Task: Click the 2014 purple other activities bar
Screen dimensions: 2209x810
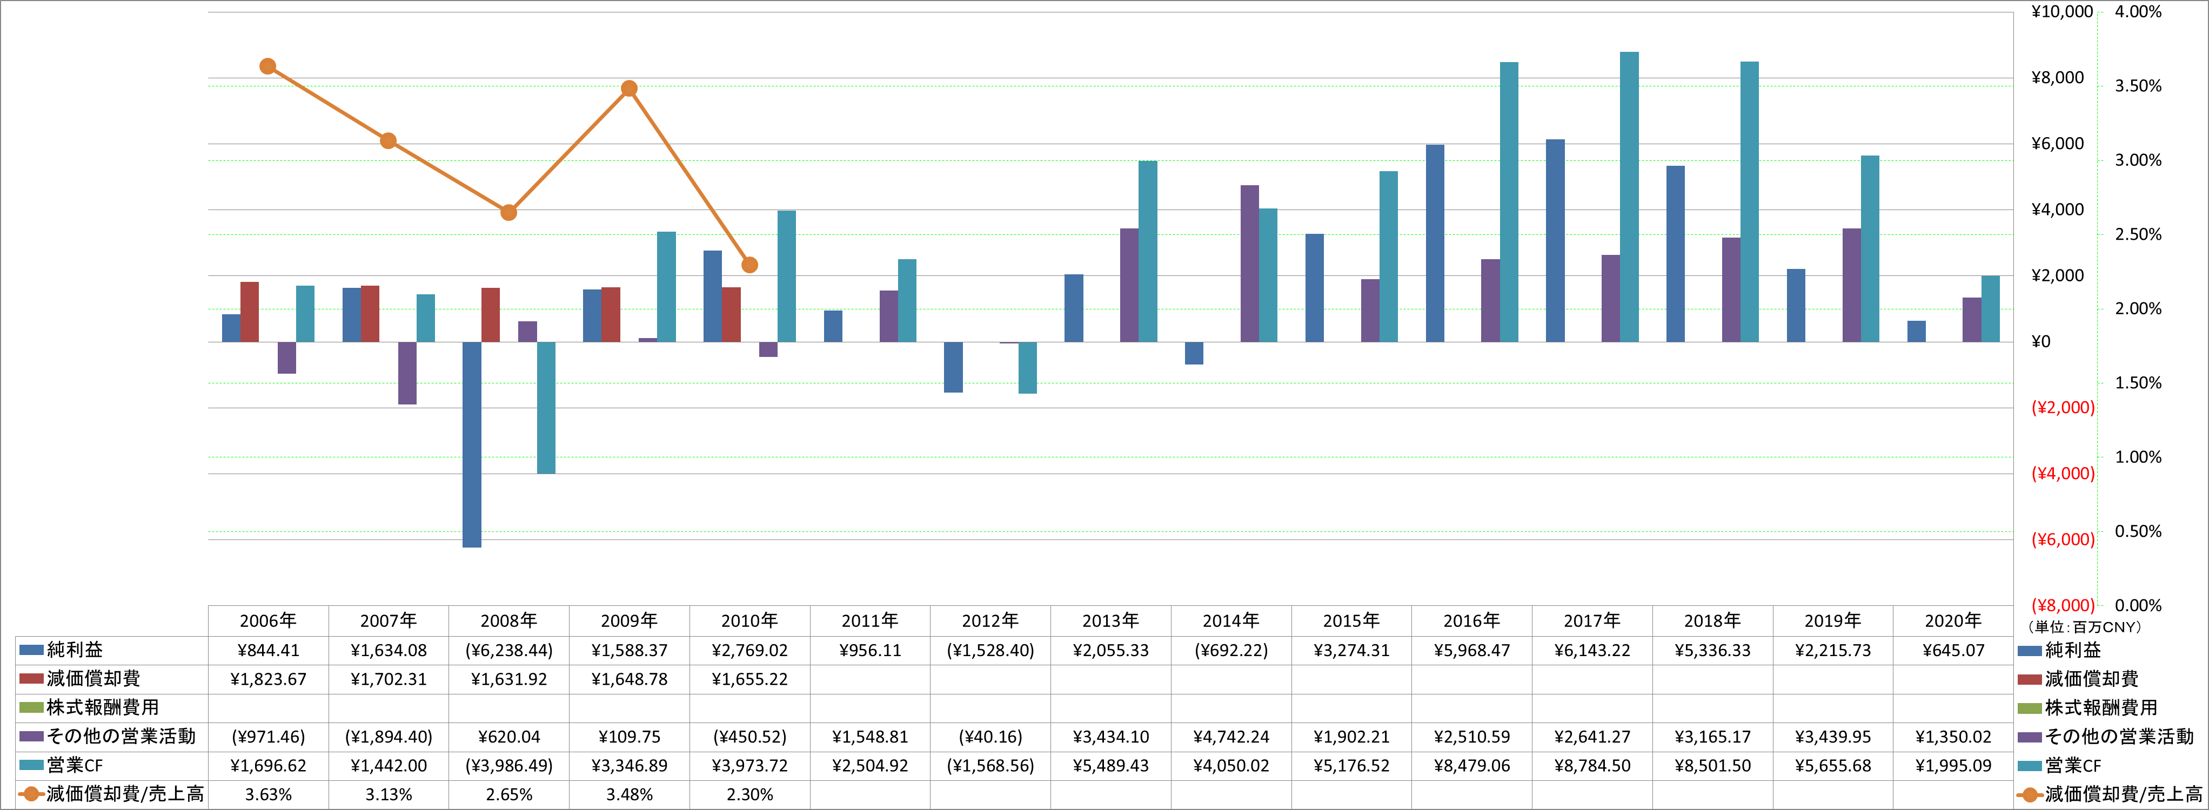Action: (x=1249, y=264)
